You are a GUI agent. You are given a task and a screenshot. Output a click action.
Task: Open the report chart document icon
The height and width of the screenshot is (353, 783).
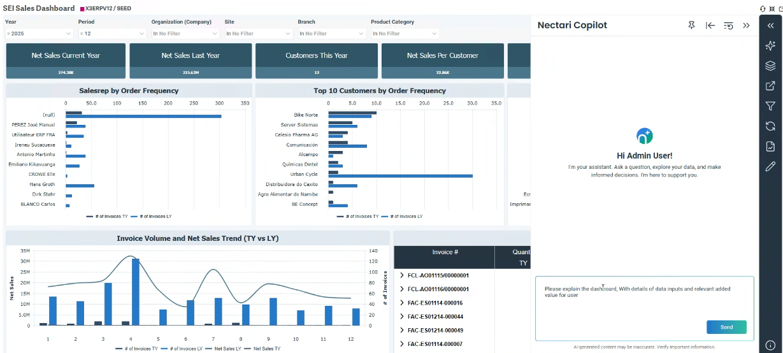pyautogui.click(x=770, y=147)
